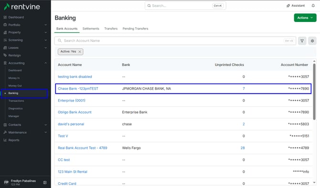
Task: Expand the Portfolio menu chevron
Action: [x=45, y=25]
